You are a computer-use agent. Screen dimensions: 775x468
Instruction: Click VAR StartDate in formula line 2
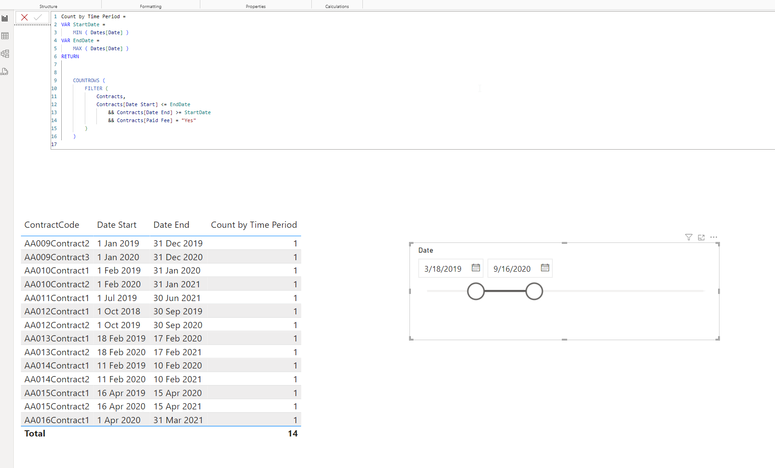(80, 24)
